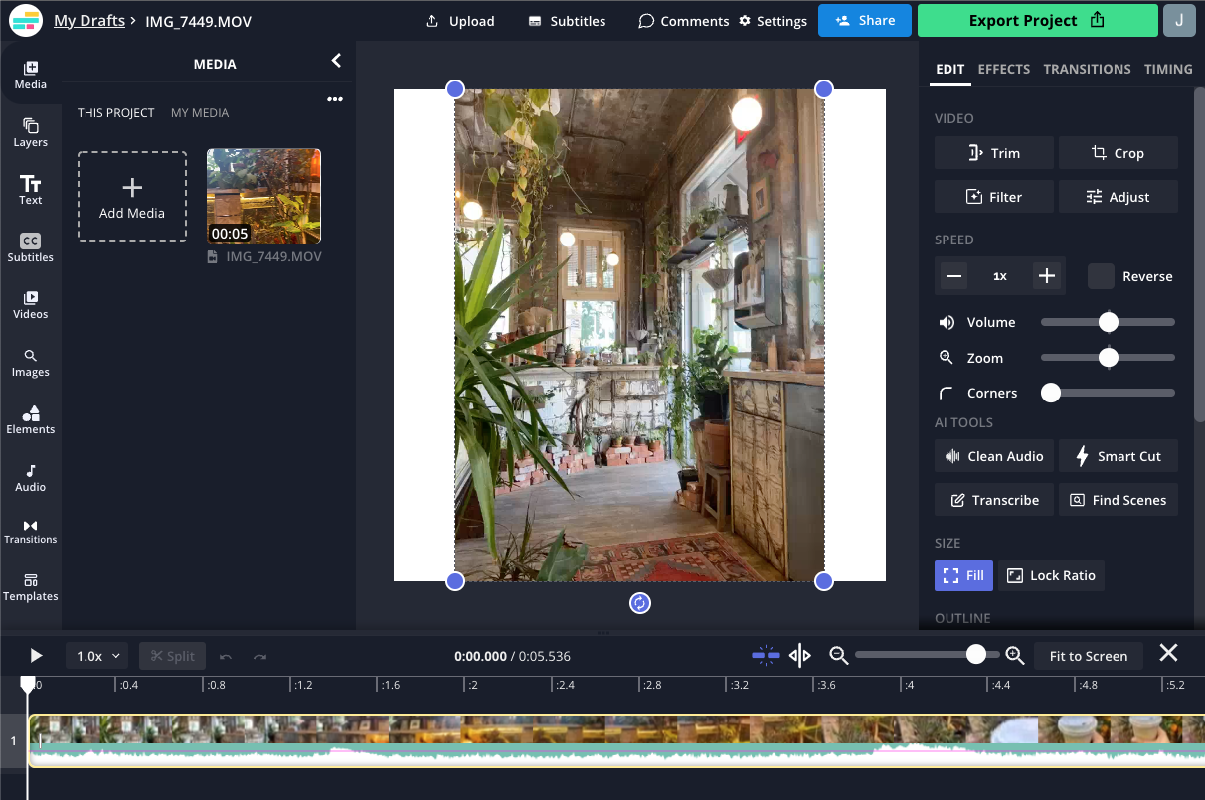Image resolution: width=1205 pixels, height=800 pixels.
Task: Toggle Lock Ratio sizing
Action: [x=1051, y=575]
